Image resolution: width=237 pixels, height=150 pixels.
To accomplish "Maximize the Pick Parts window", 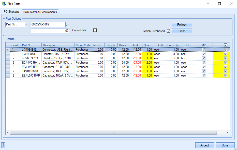I will (219, 4).
